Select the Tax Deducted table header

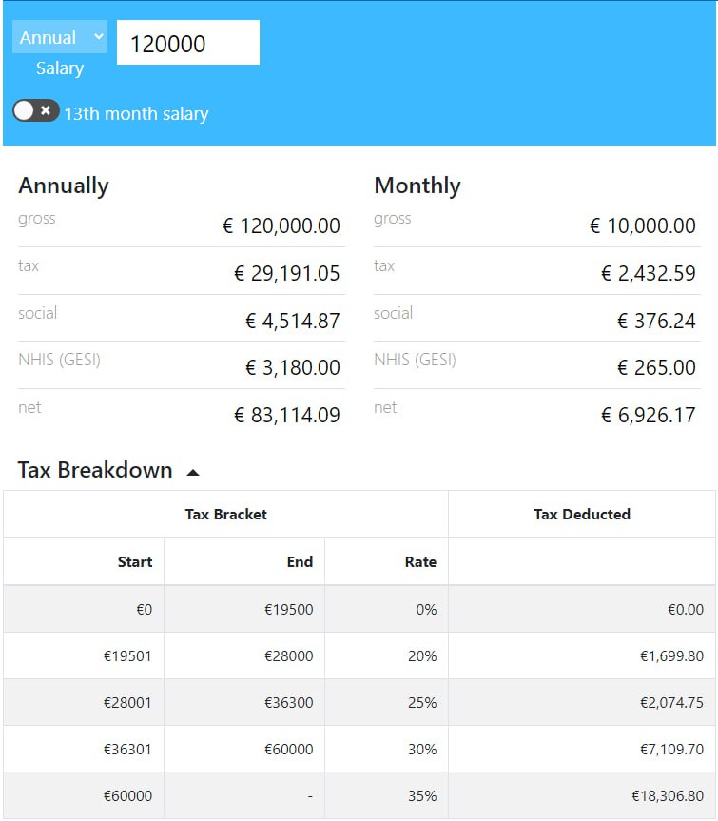[x=582, y=515]
